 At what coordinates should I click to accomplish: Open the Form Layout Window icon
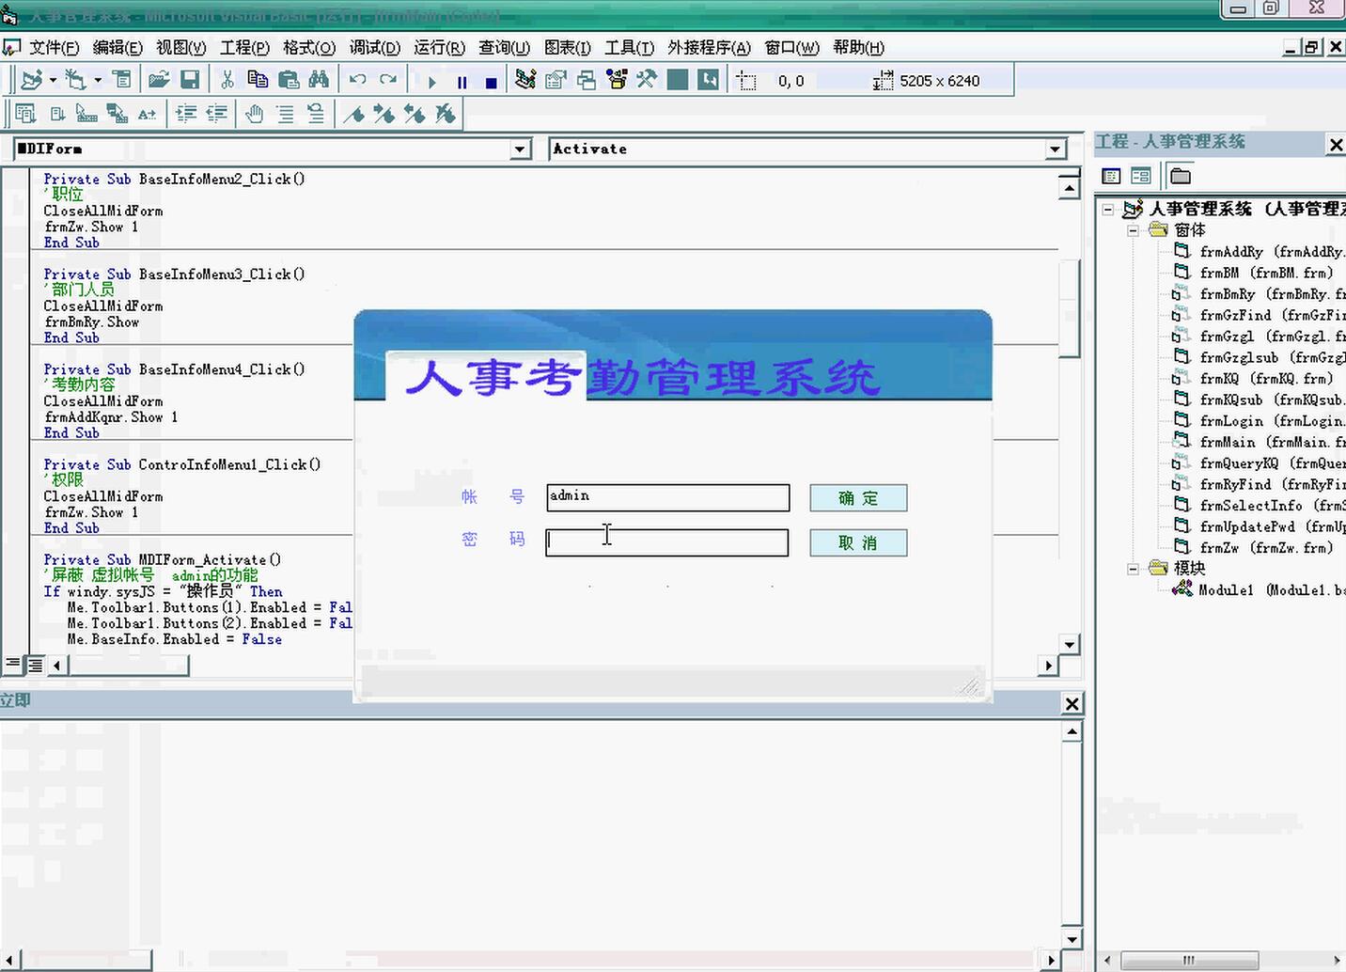click(x=587, y=80)
